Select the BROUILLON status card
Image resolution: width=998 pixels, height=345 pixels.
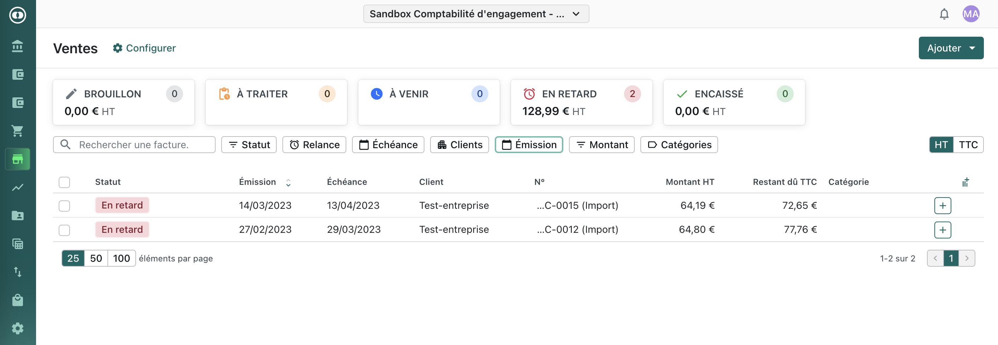pyautogui.click(x=124, y=102)
